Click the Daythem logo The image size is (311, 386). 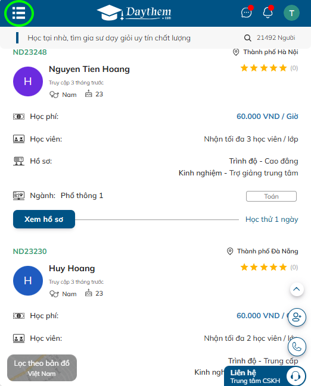click(135, 13)
